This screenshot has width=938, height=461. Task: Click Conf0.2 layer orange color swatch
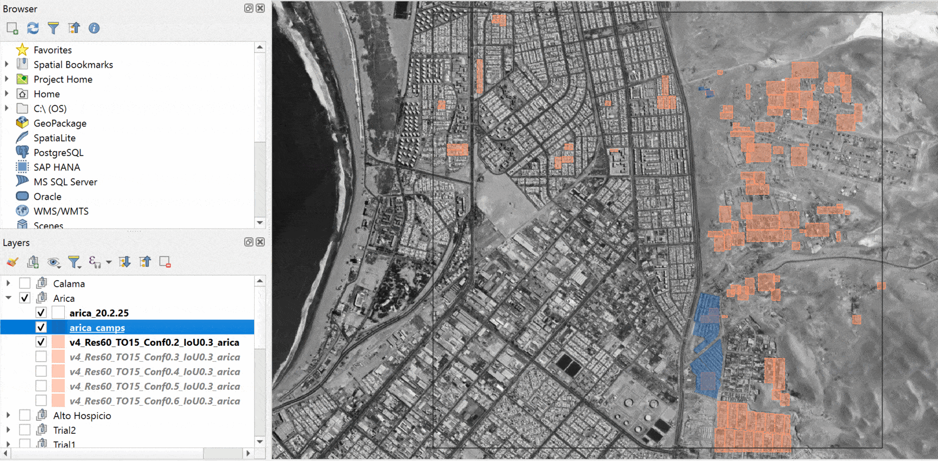coord(59,342)
